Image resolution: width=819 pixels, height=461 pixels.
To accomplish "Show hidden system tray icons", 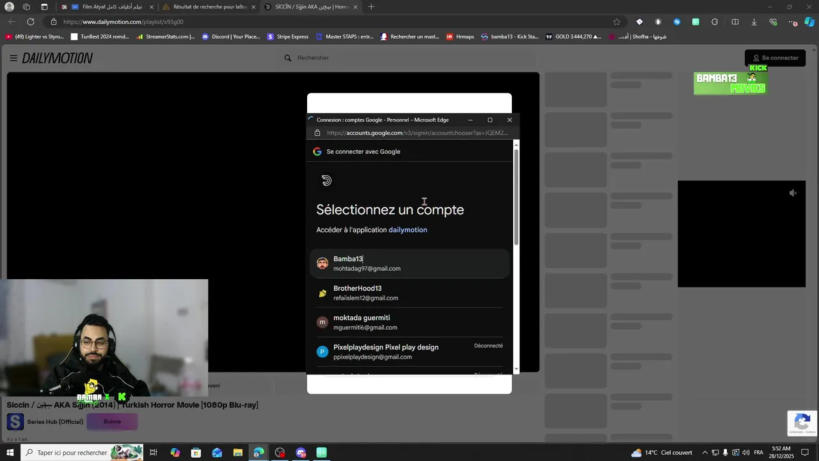I will pyautogui.click(x=705, y=453).
